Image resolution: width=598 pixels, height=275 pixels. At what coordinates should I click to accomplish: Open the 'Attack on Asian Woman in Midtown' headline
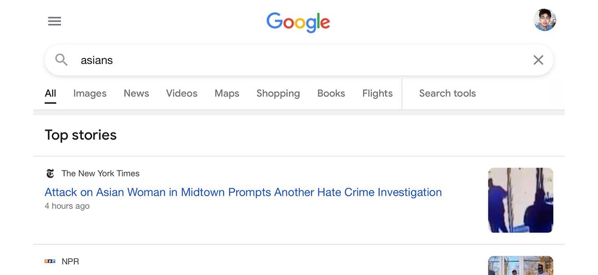(243, 193)
